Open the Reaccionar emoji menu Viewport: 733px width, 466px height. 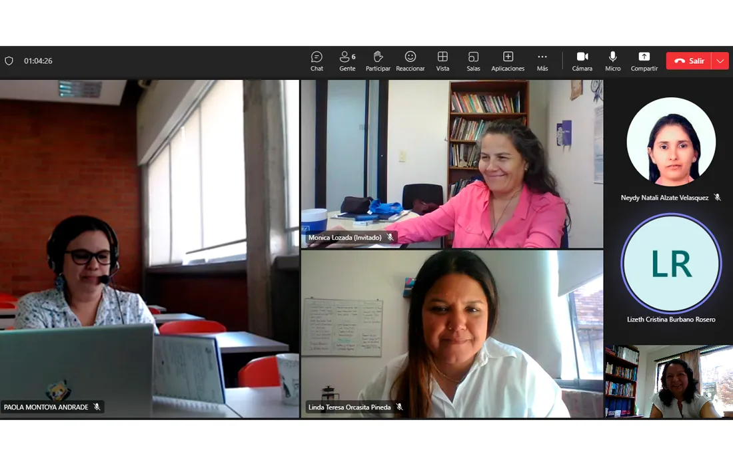click(x=410, y=61)
